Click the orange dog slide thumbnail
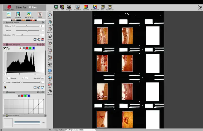Image resolution: width=203 pixels, height=131 pixels. tap(127, 119)
